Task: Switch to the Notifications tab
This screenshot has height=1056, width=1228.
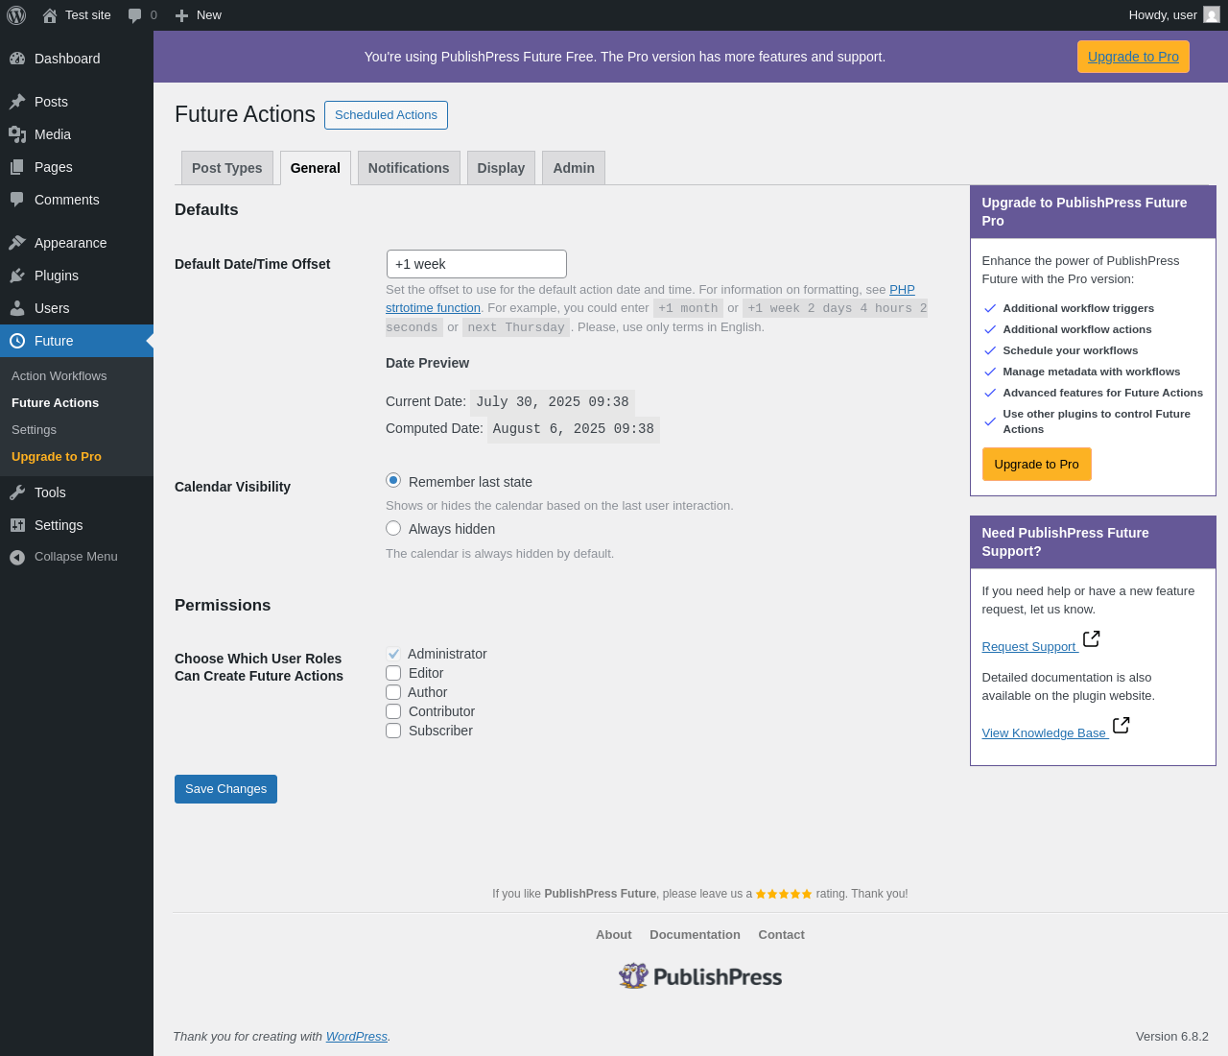Action: 409,168
